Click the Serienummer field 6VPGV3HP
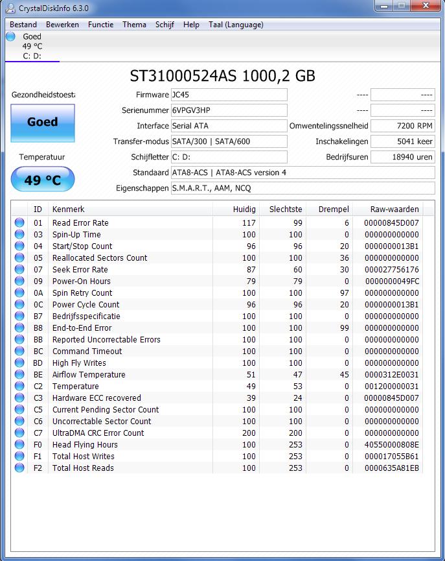 [x=229, y=110]
